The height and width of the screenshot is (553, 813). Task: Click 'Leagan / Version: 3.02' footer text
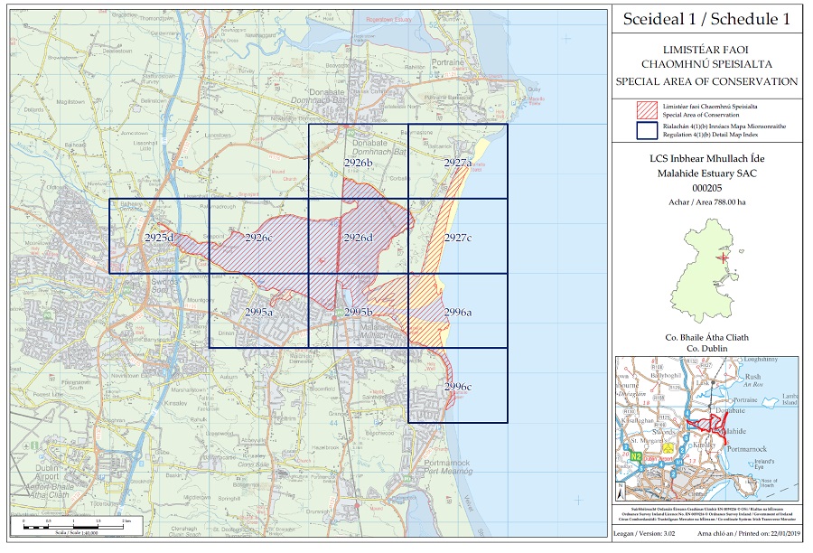644,533
